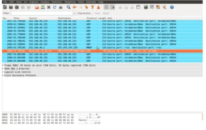Close the capture file with X icon
206x130 pixels.
click(x=49, y=7)
